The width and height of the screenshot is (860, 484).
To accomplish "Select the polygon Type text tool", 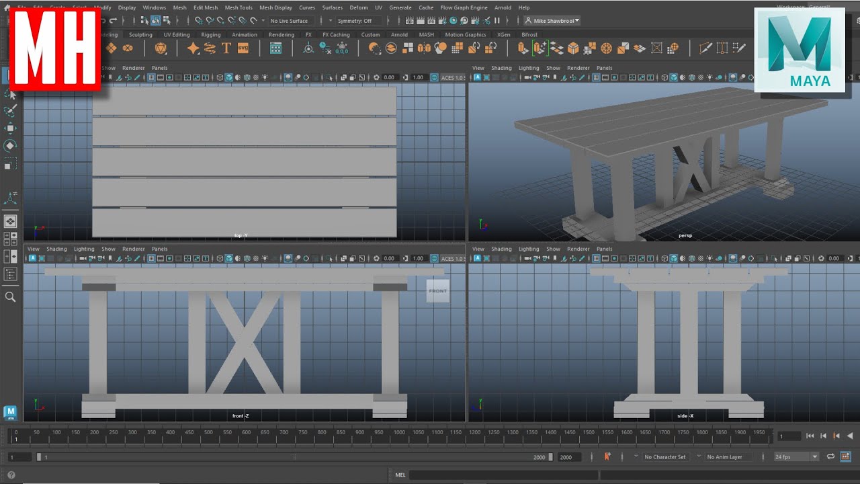I will click(x=226, y=48).
